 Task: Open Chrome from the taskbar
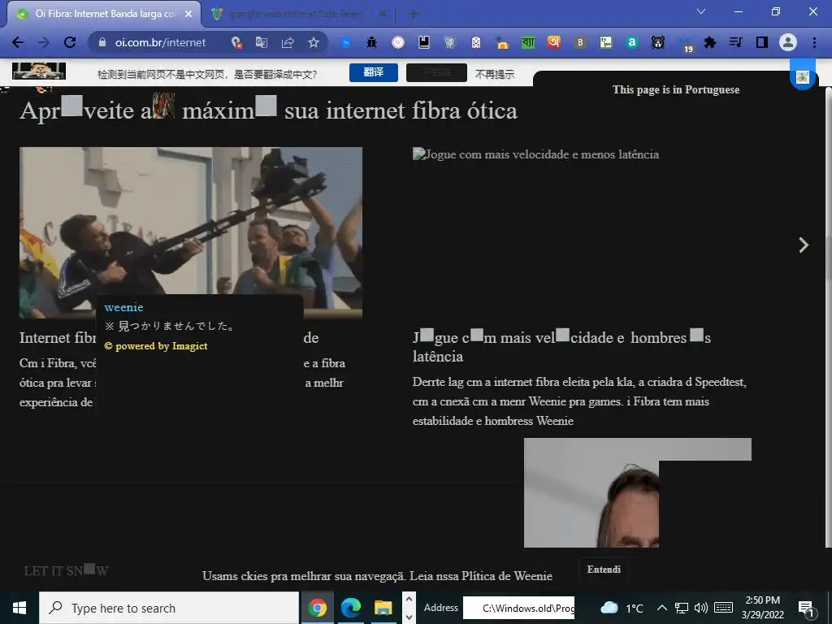point(318,608)
